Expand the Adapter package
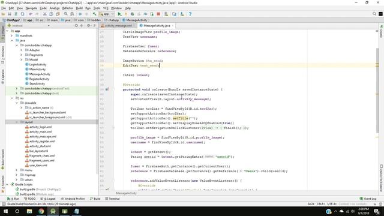The image size is (384, 216). [22, 50]
